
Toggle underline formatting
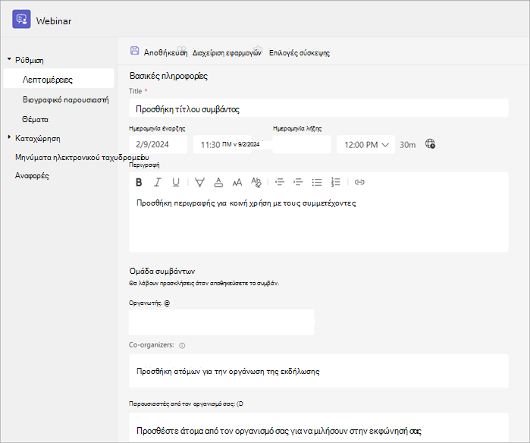176,182
